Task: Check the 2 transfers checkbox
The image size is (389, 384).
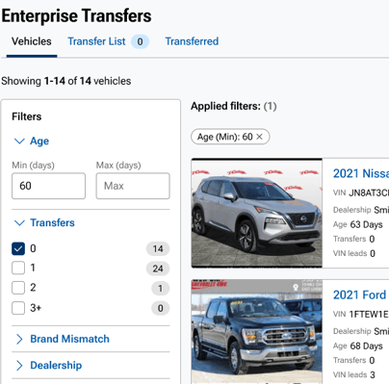Action: pyautogui.click(x=18, y=288)
